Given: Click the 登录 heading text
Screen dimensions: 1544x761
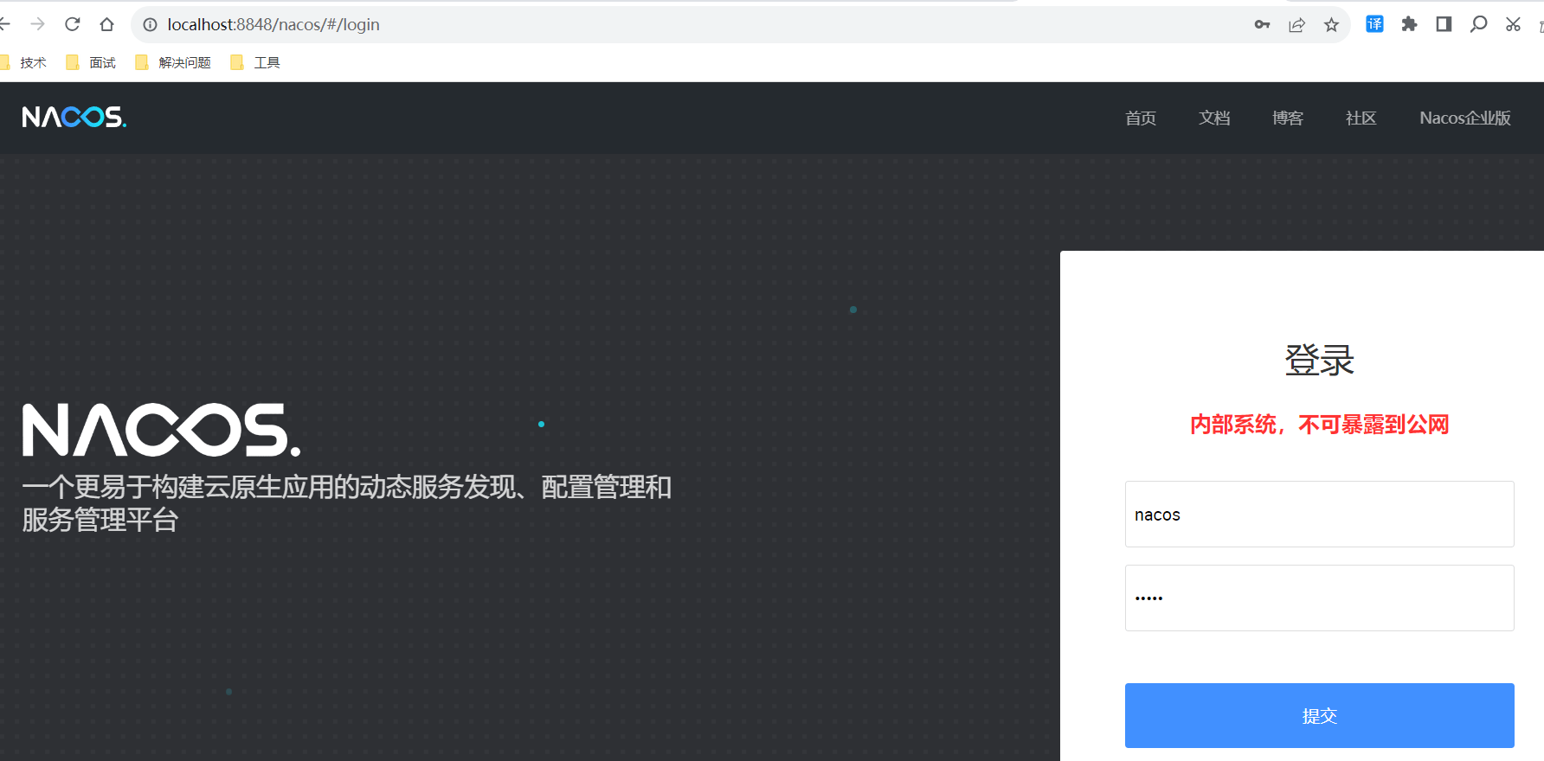Looking at the screenshot, I should click(x=1319, y=360).
